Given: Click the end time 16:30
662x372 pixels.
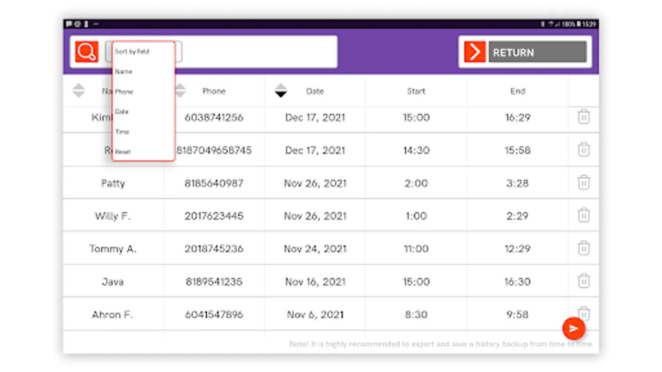Looking at the screenshot, I should pos(518,281).
